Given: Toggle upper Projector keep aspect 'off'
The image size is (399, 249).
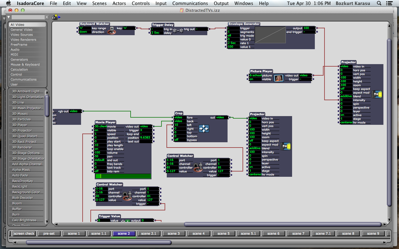Looking at the screenshot, I should coord(346,89).
